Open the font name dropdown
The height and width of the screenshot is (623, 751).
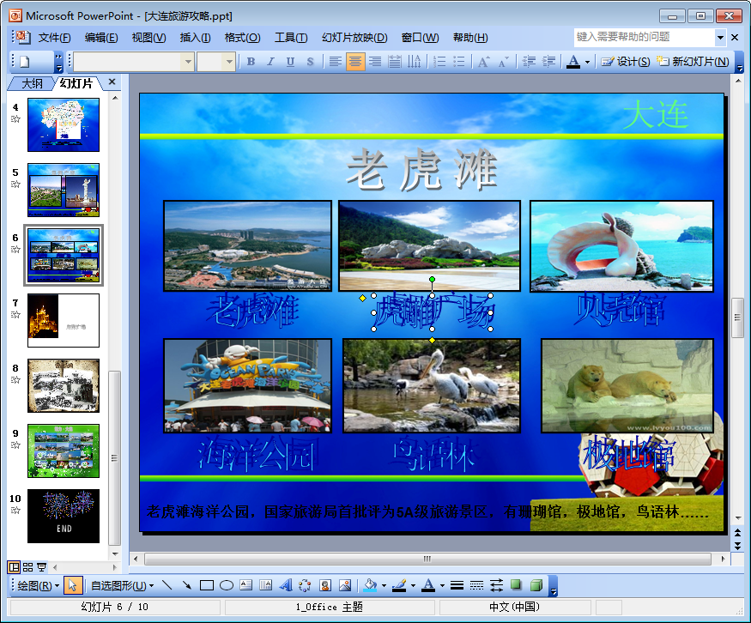point(188,61)
